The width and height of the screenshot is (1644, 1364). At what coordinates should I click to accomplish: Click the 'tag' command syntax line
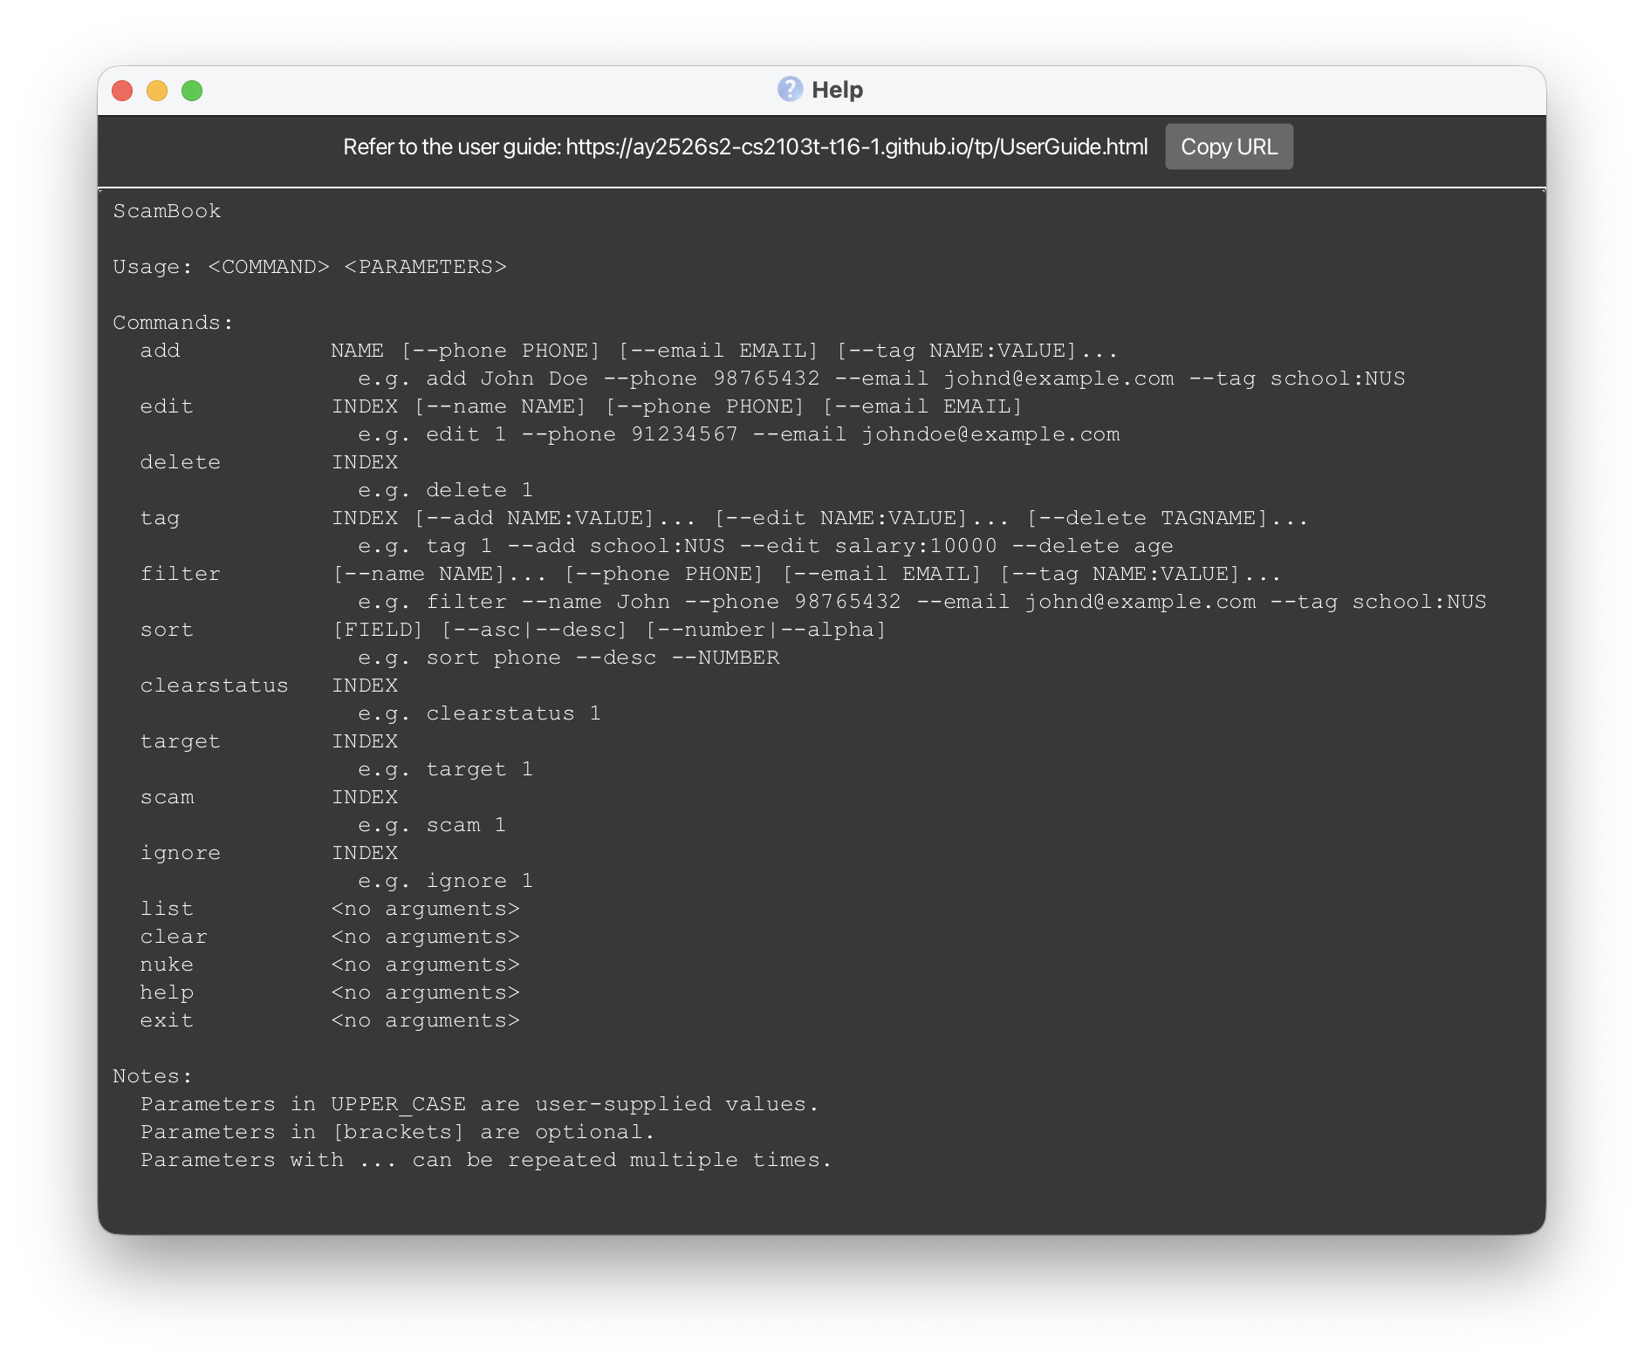[x=819, y=518]
